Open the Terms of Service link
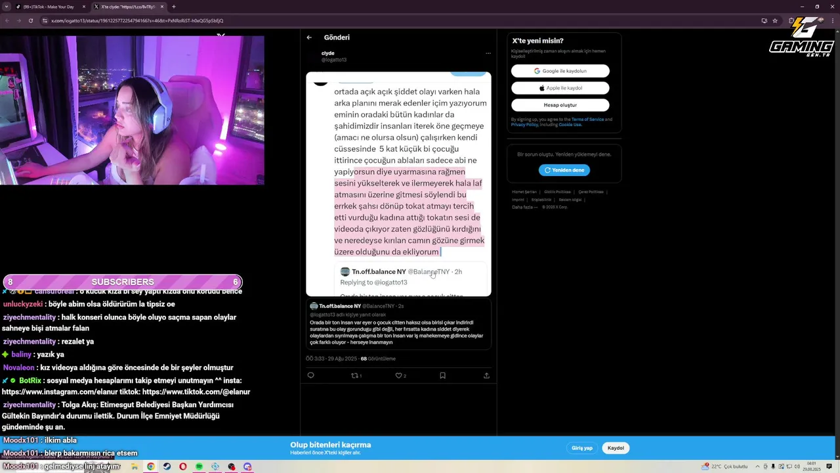The image size is (840, 473). (587, 120)
